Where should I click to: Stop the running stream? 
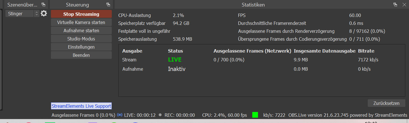[81, 14]
